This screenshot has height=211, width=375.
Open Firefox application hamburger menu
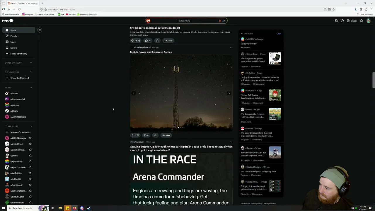371,9
